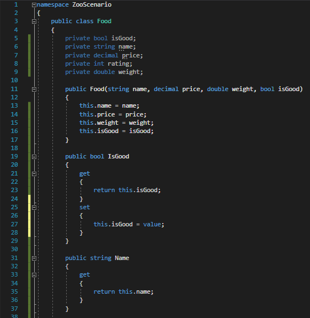The image size is (310, 318).
Task: Click the line number 10
Action: click(14, 80)
